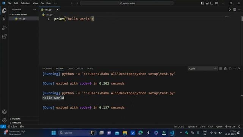
Task: Toggle the output scroll lock
Action: tap(225, 68)
